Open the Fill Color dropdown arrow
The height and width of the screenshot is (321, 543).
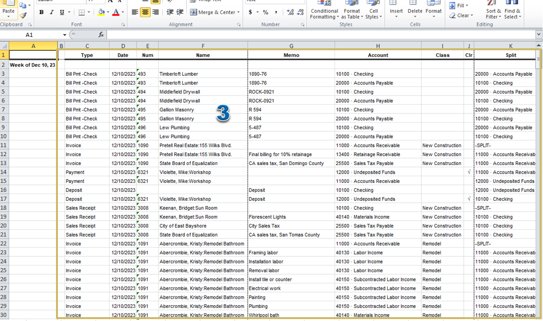point(107,12)
